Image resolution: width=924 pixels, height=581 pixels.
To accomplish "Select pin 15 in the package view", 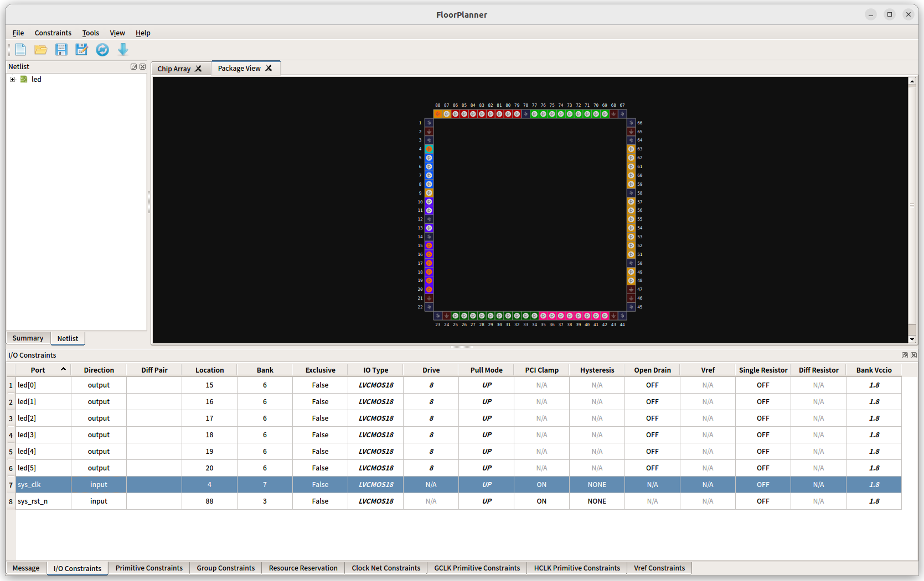I will click(429, 245).
